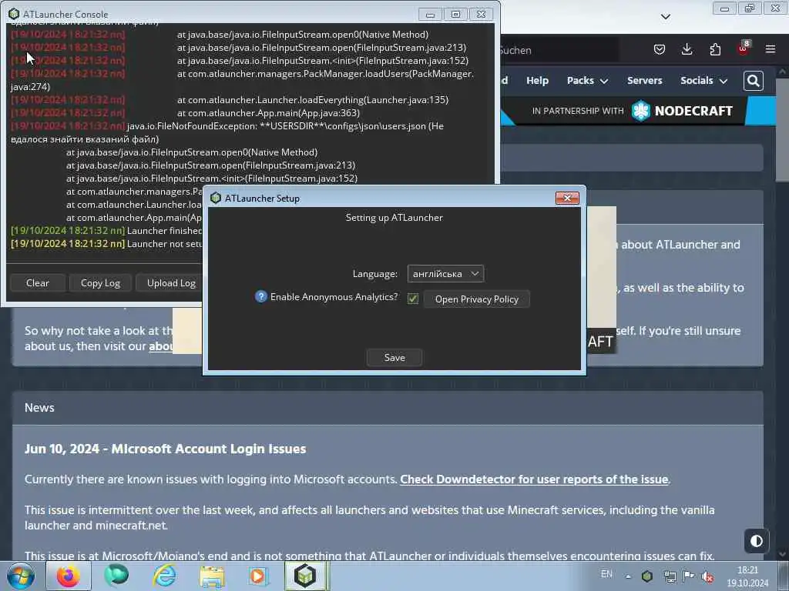
Task: Click Upload Log in ATLauncher Console
Action: click(171, 283)
